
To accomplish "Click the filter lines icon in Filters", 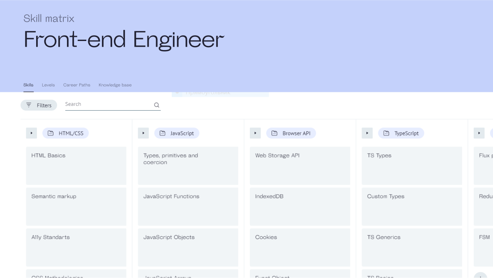I will coord(29,105).
